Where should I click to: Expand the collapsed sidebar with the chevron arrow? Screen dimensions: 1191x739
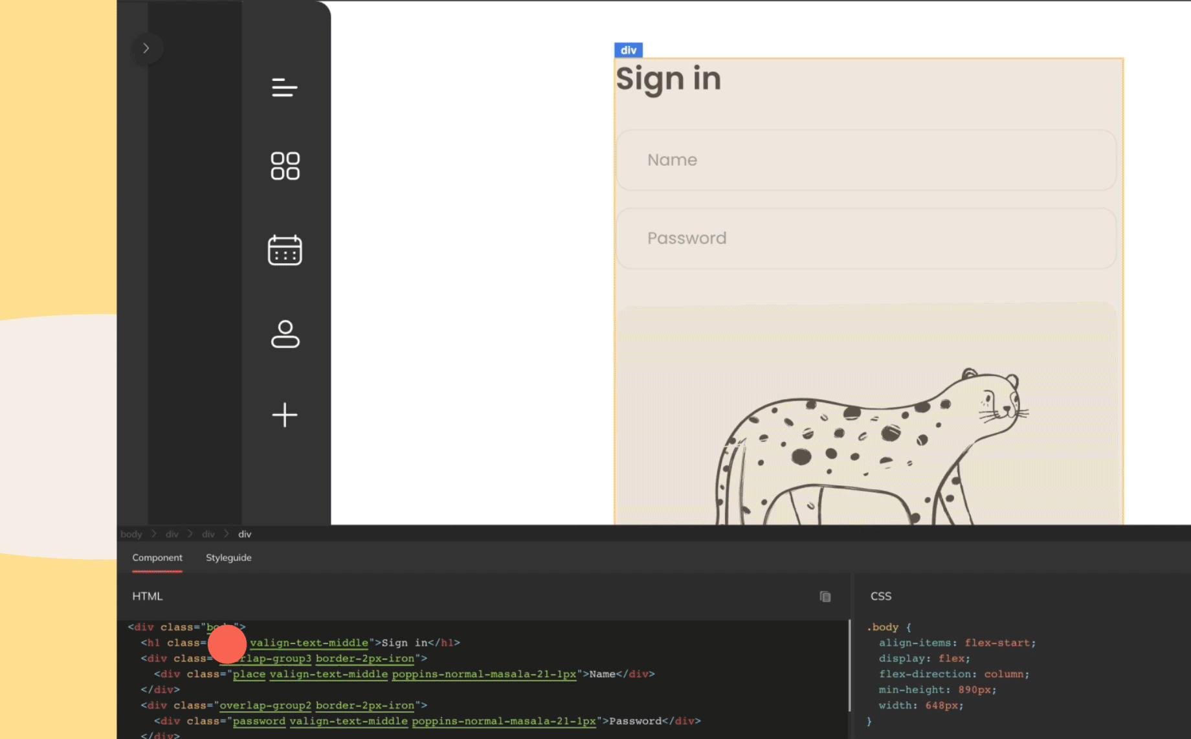146,49
